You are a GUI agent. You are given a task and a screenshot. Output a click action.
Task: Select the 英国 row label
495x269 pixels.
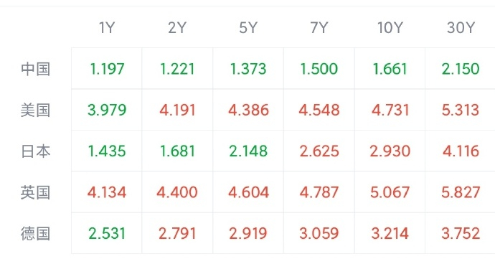[35, 192]
